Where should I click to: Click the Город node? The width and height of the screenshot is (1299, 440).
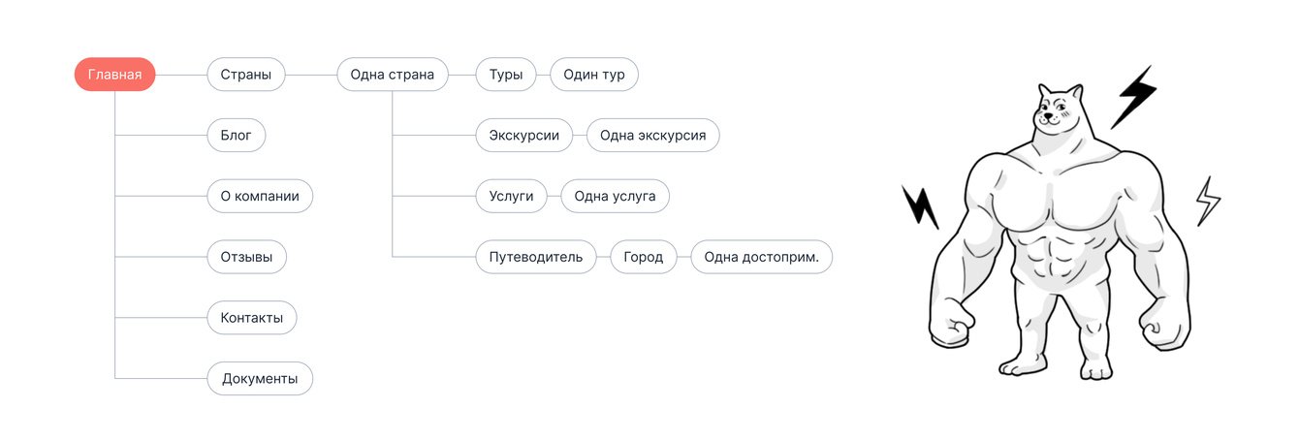point(643,257)
